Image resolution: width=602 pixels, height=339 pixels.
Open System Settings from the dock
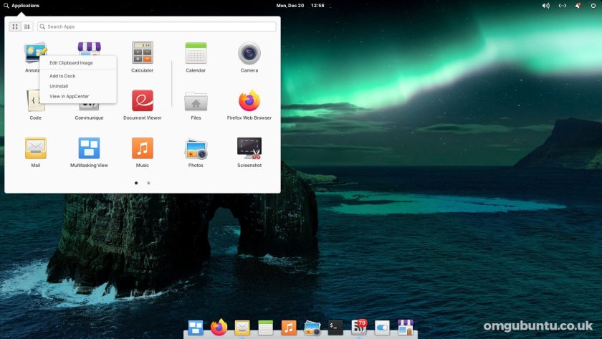(382, 328)
